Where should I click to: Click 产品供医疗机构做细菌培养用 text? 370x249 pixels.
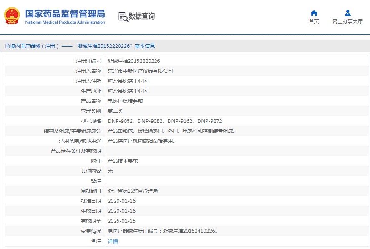pos(141,141)
